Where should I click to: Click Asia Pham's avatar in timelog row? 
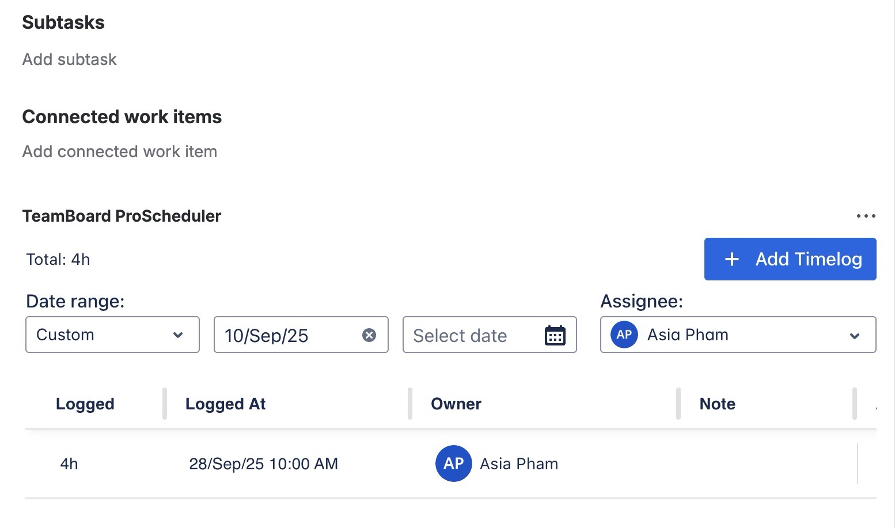coord(453,464)
